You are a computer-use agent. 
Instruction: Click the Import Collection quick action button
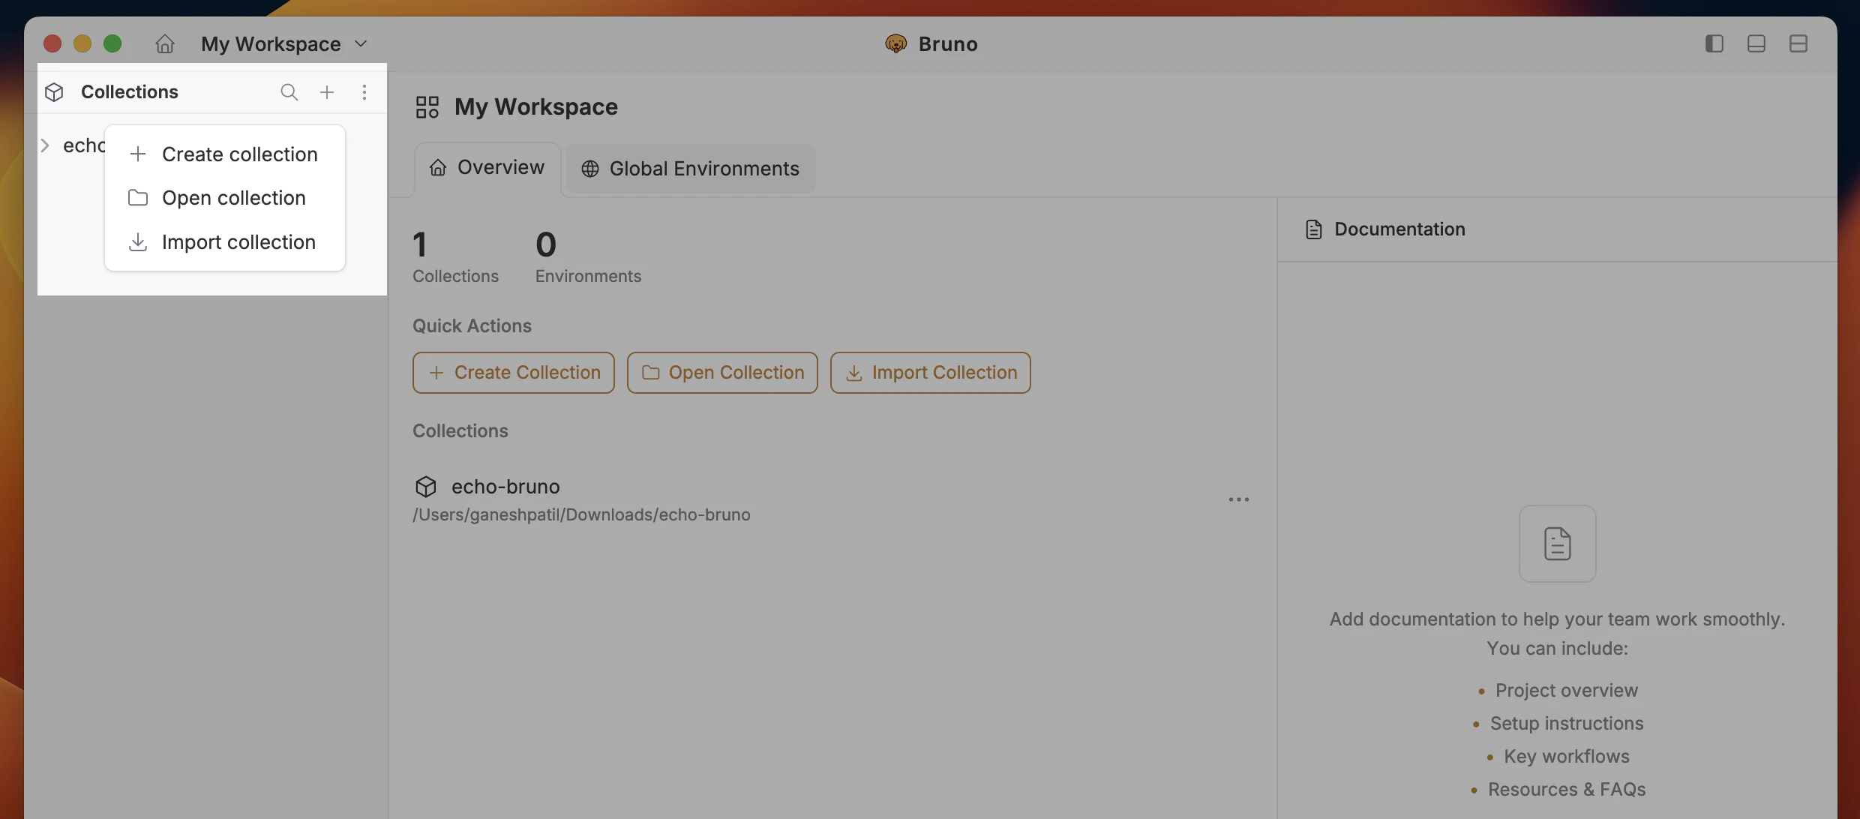click(x=930, y=372)
